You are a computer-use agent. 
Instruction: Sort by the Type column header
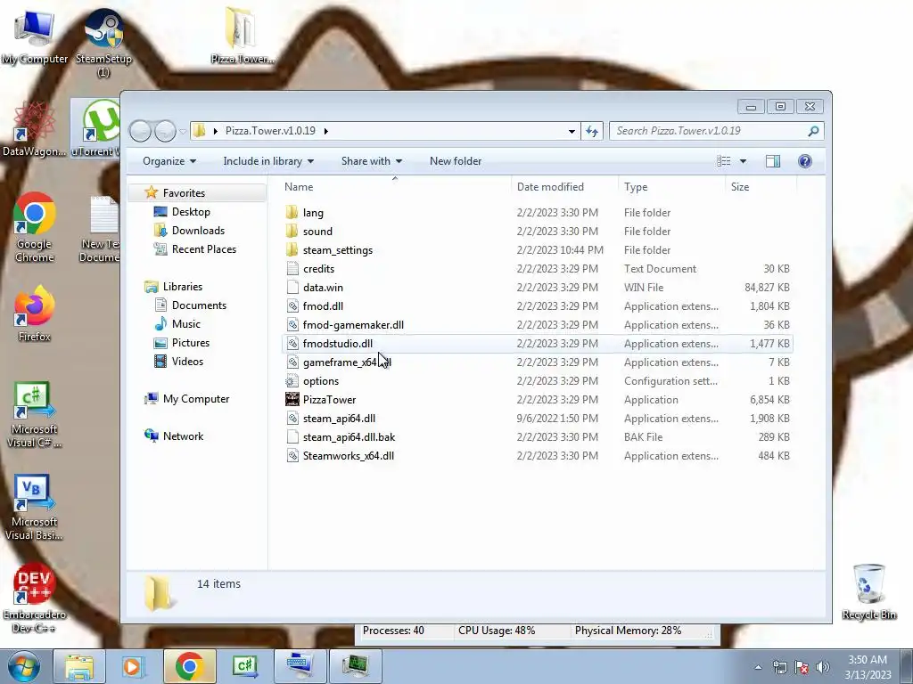[x=671, y=187]
